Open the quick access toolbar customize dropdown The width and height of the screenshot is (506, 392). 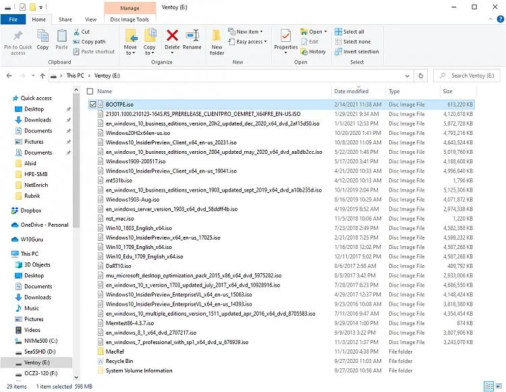pos(41,7)
